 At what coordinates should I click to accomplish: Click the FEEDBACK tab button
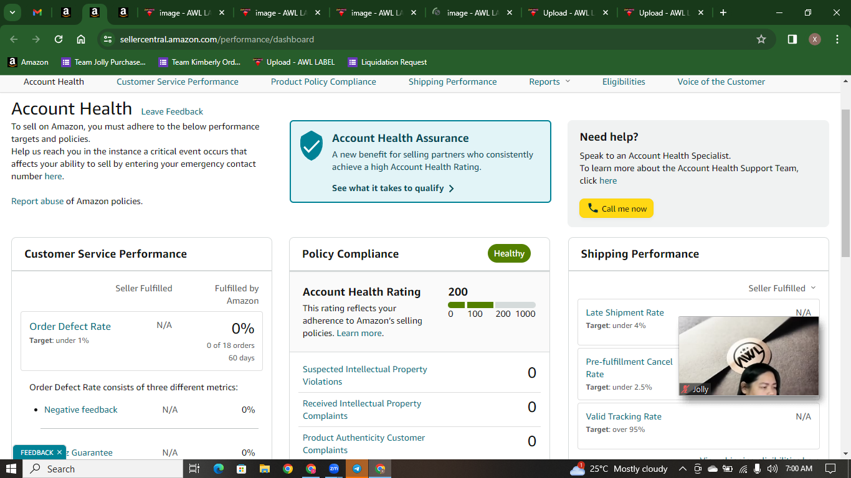pos(37,452)
